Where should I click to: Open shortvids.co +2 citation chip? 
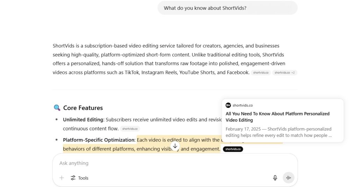point(285,72)
